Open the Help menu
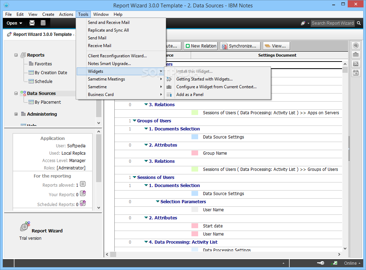This screenshot has height=270, width=366. point(118,14)
